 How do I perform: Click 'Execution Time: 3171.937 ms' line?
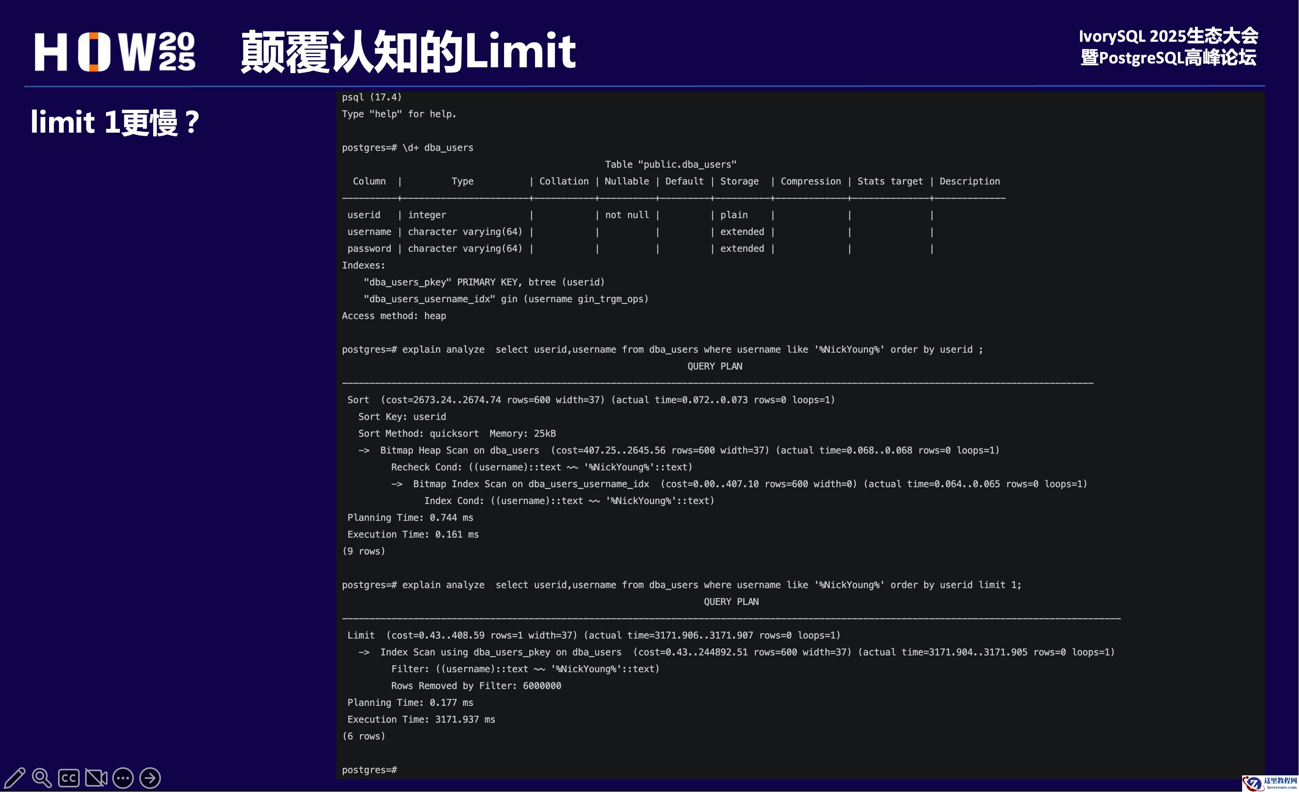tap(421, 719)
